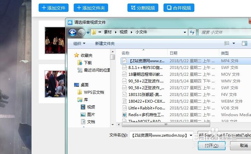Open recent locations dropdown arrow
Image resolution: width=251 pixels, height=154 pixels.
click(x=88, y=32)
